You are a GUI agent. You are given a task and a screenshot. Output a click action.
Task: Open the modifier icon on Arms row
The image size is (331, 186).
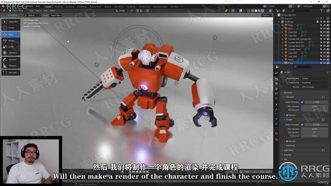click(298, 25)
